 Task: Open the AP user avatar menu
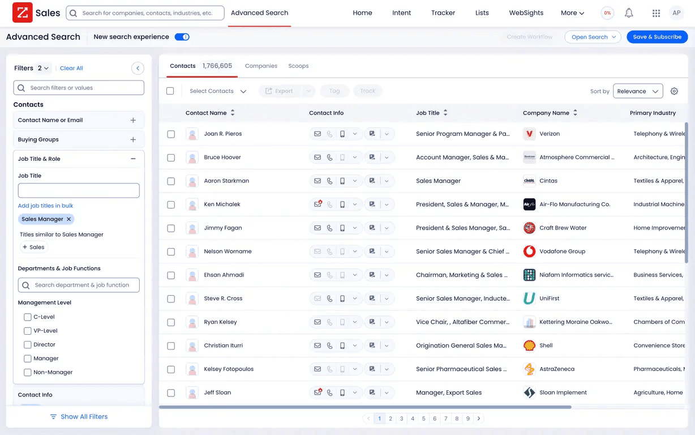point(676,12)
